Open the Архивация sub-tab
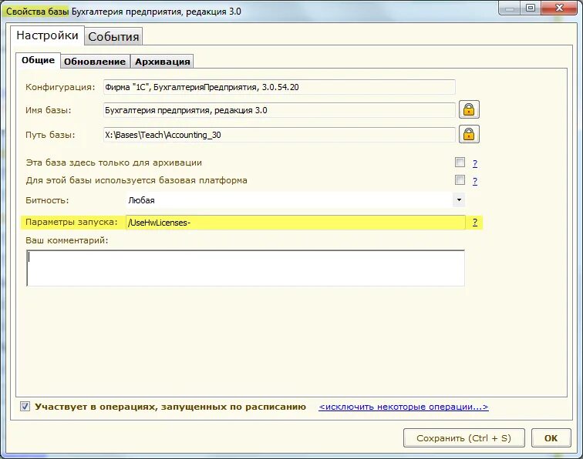Viewport: 583px width, 459px height. 163,62
